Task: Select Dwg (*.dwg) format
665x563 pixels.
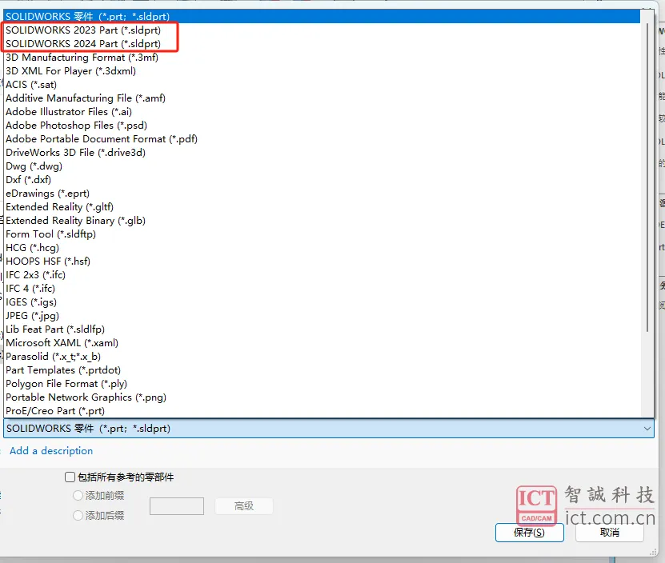Action: (x=322, y=166)
